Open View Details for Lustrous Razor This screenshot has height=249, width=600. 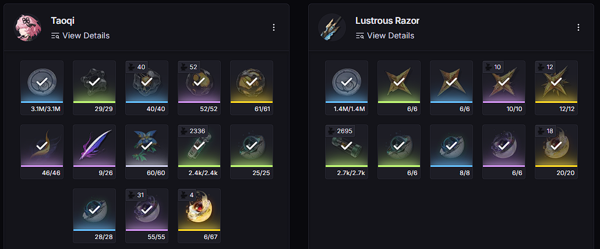[385, 35]
